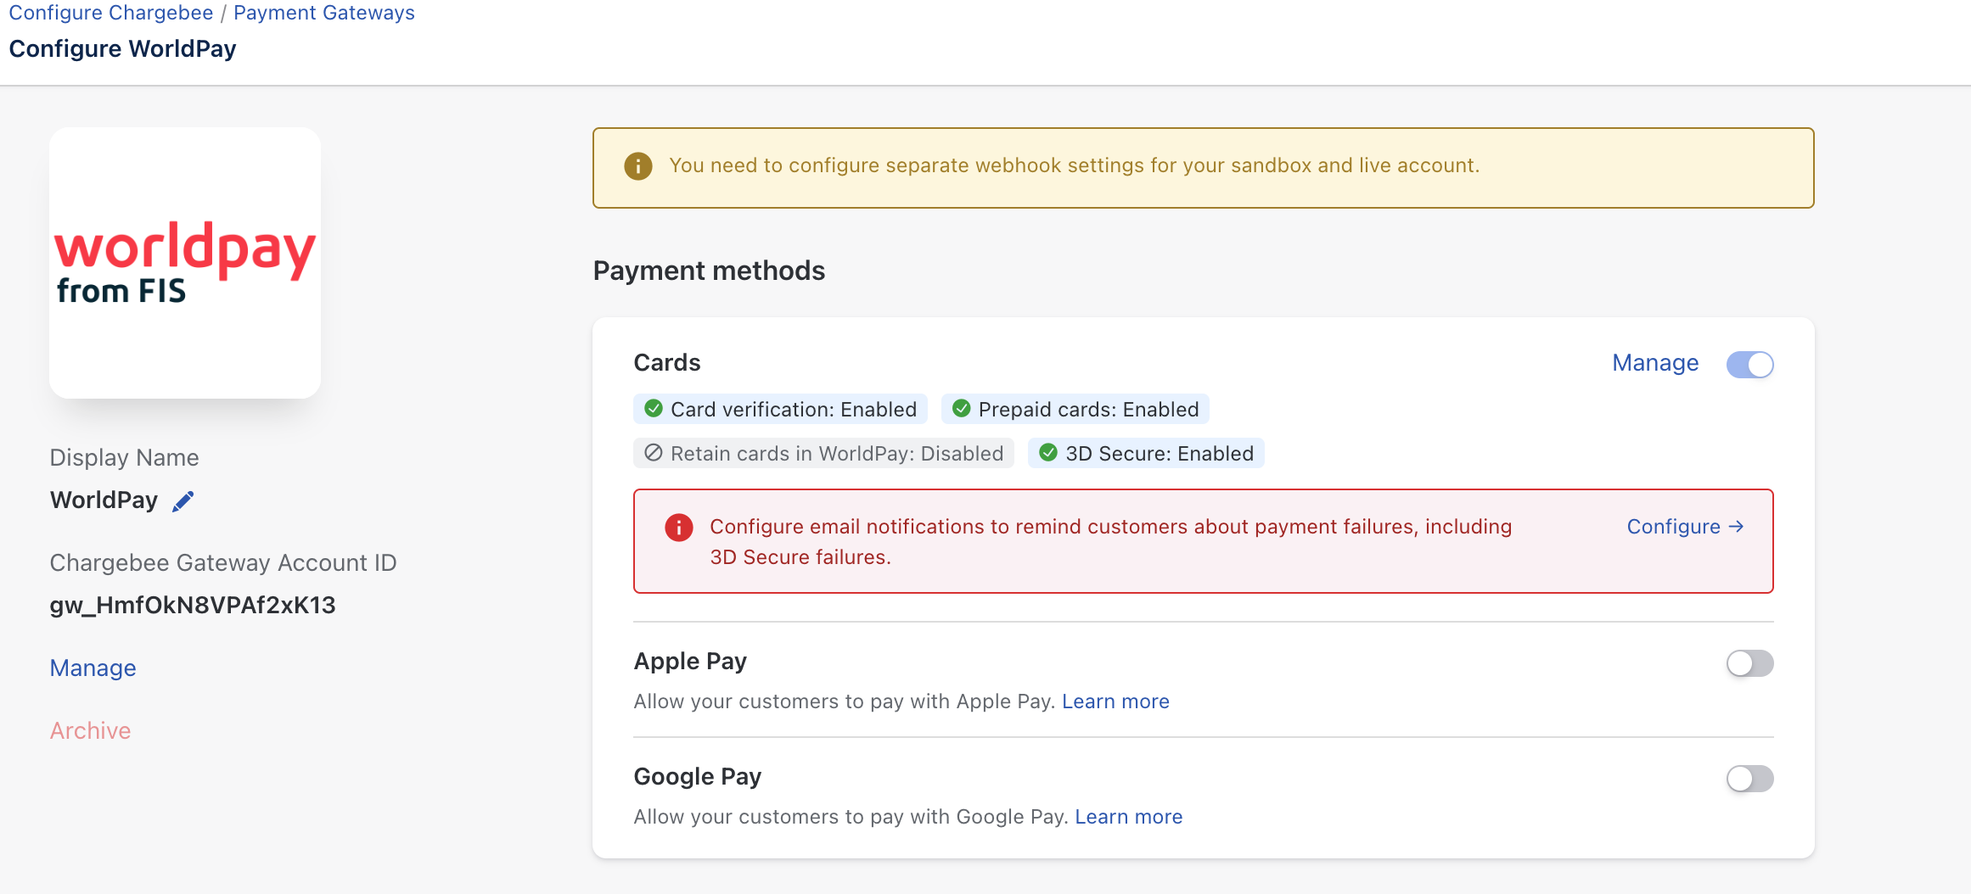Enable the Google Pay toggle
The height and width of the screenshot is (894, 1971).
coord(1749,779)
